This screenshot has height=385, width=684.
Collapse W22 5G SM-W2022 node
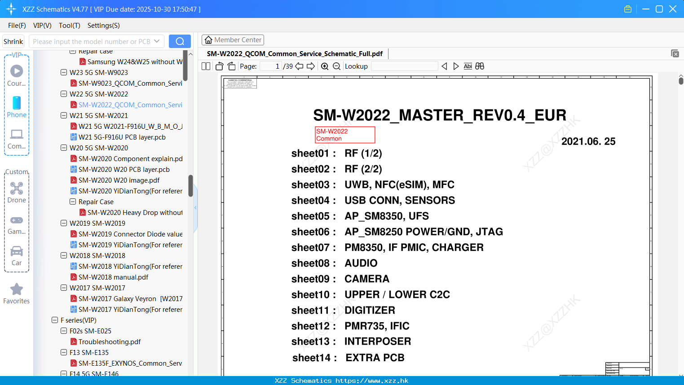pyautogui.click(x=64, y=94)
